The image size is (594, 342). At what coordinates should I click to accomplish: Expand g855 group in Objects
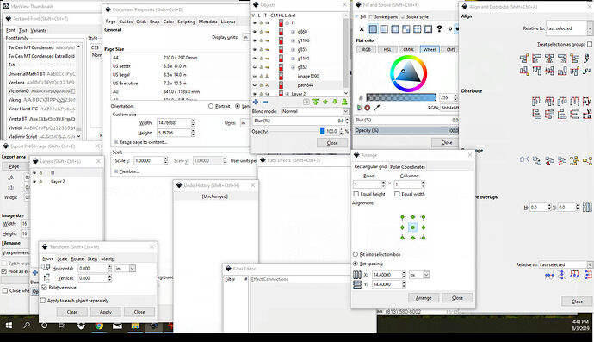click(293, 50)
